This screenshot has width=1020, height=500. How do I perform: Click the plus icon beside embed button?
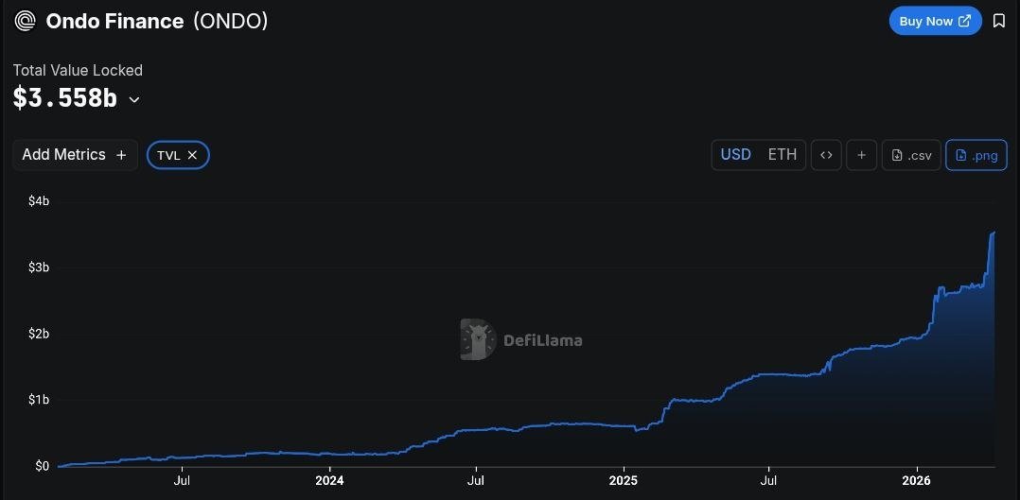pos(861,155)
